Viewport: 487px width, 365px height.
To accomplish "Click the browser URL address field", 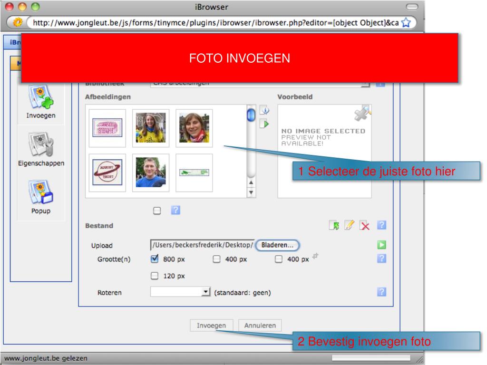I will click(215, 23).
